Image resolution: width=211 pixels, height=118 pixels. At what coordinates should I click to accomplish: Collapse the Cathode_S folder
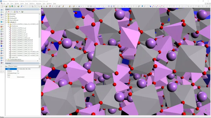click(6, 22)
